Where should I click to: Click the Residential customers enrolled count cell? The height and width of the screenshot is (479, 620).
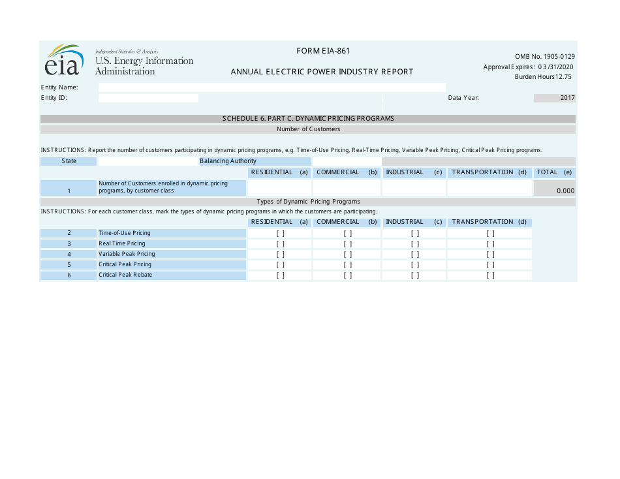click(279, 188)
